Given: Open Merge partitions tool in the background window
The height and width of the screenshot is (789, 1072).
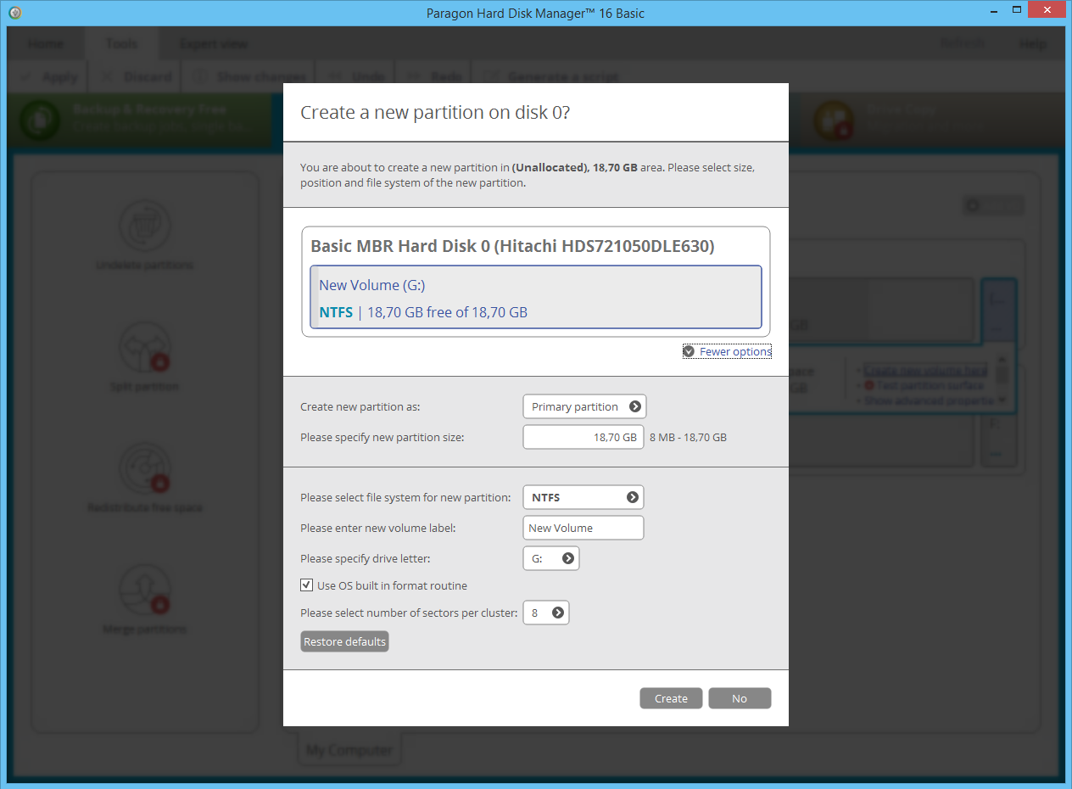Looking at the screenshot, I should [x=145, y=601].
